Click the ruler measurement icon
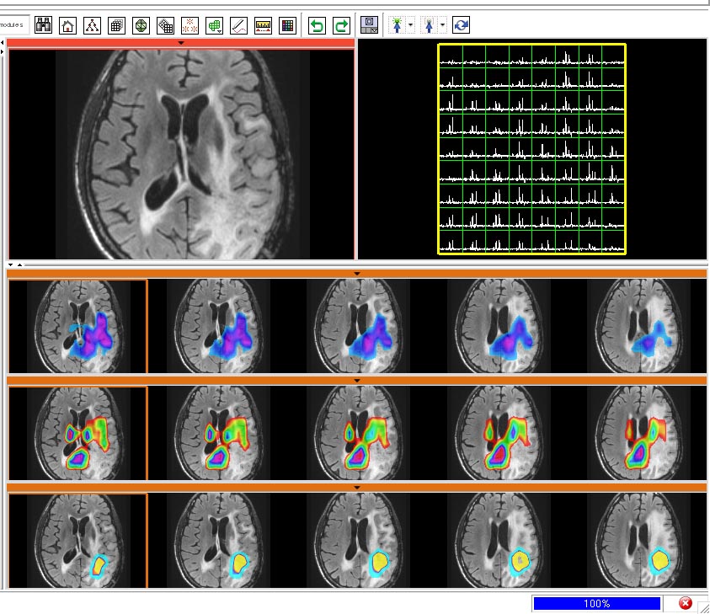 coord(264,25)
